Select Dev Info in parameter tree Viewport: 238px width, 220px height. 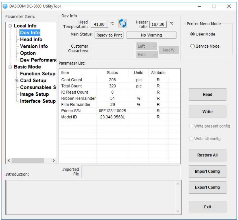click(30, 33)
